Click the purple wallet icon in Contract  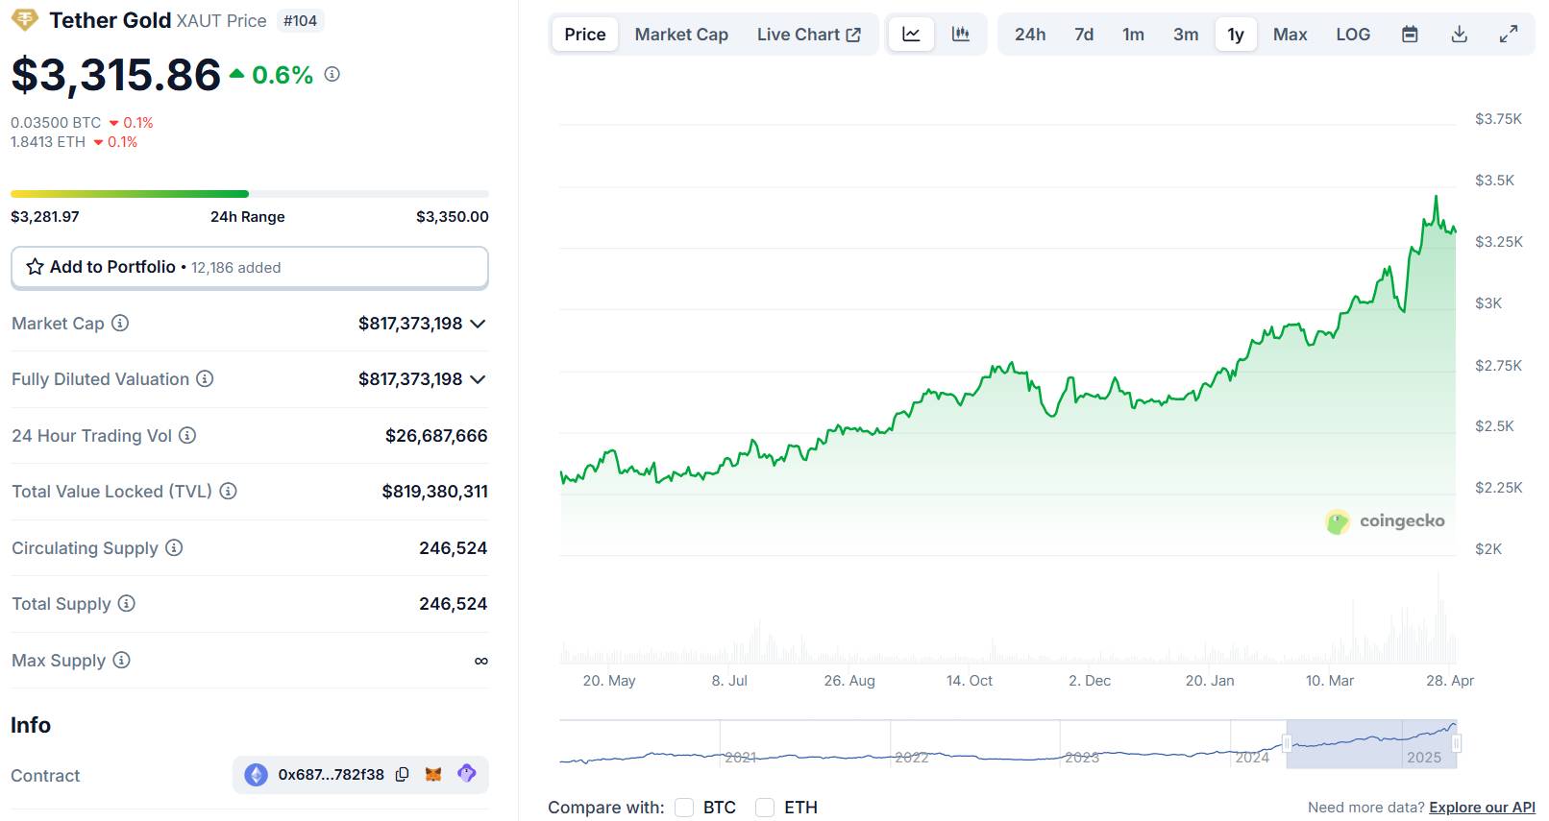(x=466, y=774)
